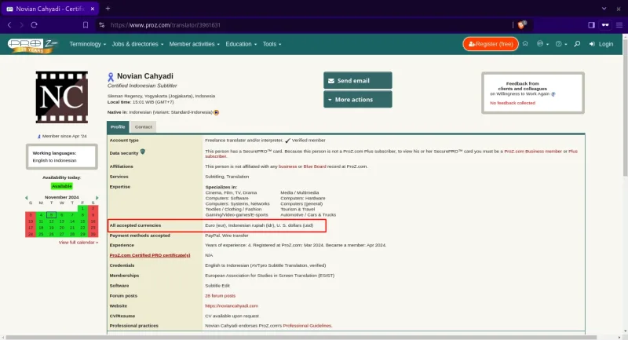The image size is (628, 340).
Task: Go to ProZ home via house icon
Action: point(525,43)
